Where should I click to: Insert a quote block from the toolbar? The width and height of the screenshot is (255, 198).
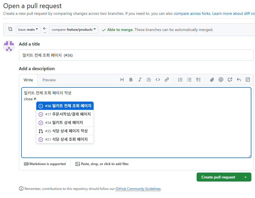point(149,80)
